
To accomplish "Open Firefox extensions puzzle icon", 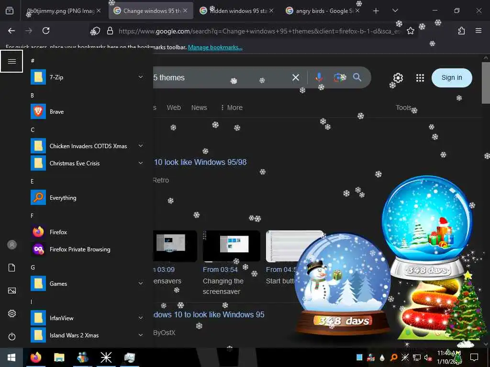I will tap(461, 31).
